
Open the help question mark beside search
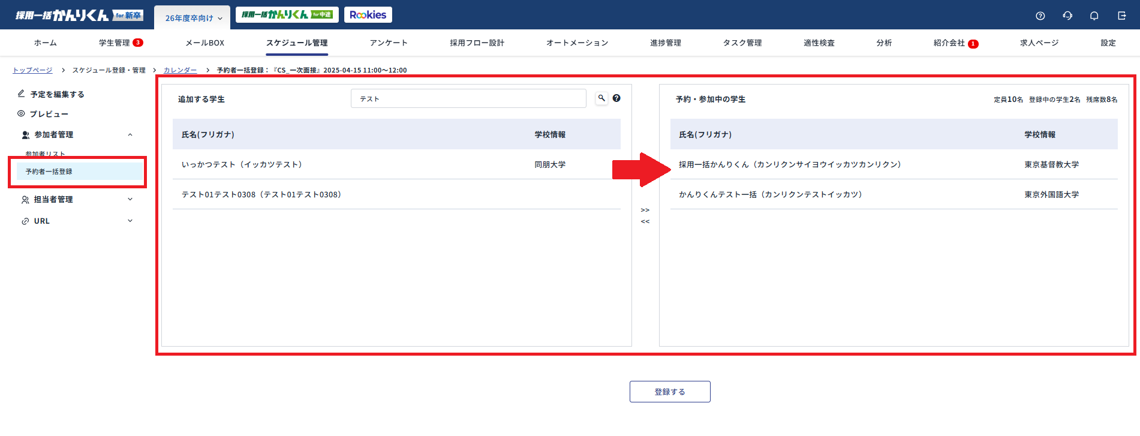(x=616, y=98)
